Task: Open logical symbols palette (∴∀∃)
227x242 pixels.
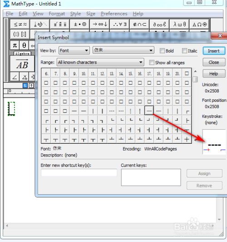Action: tap(120, 24)
